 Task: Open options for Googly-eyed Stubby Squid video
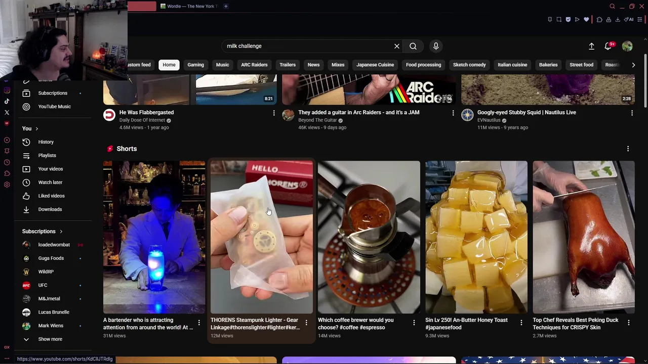click(632, 113)
